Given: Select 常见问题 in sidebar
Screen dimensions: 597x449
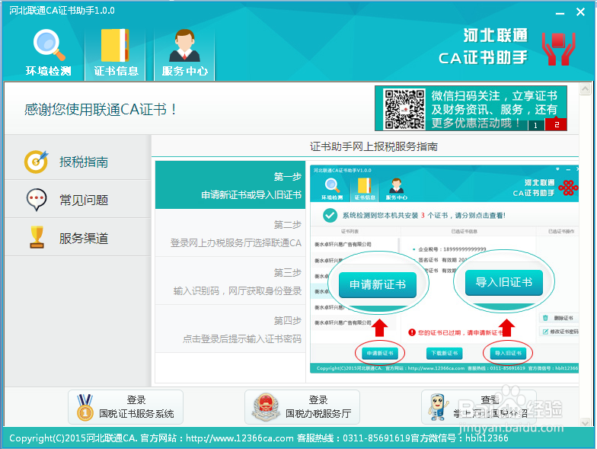Looking at the screenshot, I should point(78,200).
